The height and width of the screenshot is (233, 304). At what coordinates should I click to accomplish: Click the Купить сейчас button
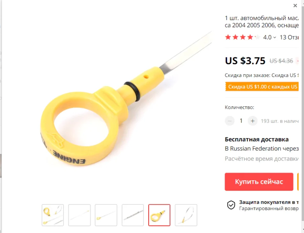[259, 182]
